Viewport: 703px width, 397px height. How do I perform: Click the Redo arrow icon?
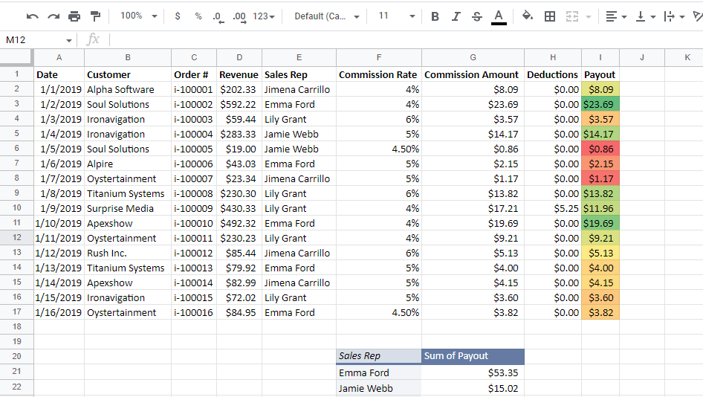pos(54,16)
